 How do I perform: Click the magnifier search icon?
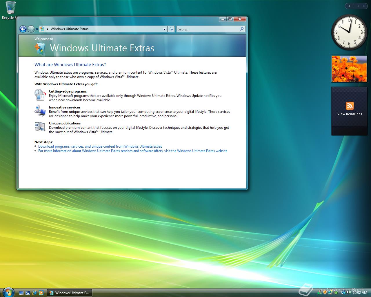point(242,29)
